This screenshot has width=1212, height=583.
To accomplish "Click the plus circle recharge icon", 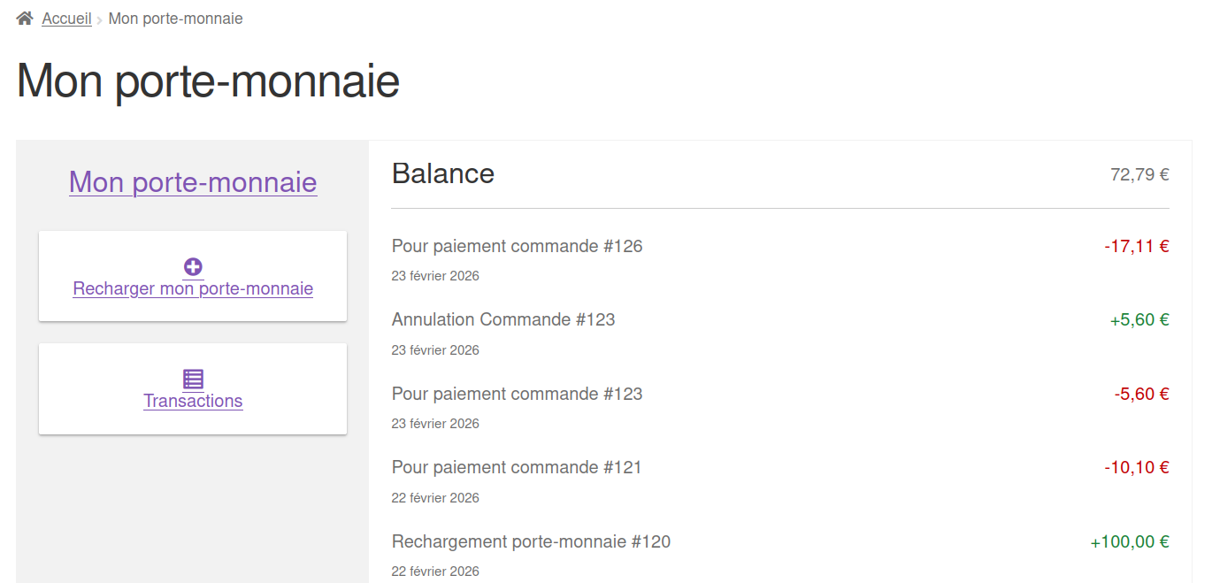I will (x=193, y=267).
